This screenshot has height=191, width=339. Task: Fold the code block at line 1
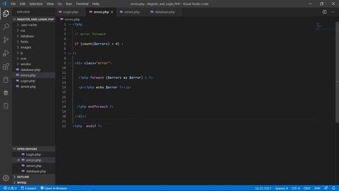pos(69,24)
